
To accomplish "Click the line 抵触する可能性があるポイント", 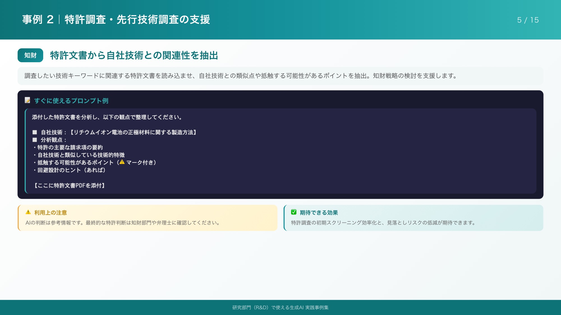I will (95, 163).
